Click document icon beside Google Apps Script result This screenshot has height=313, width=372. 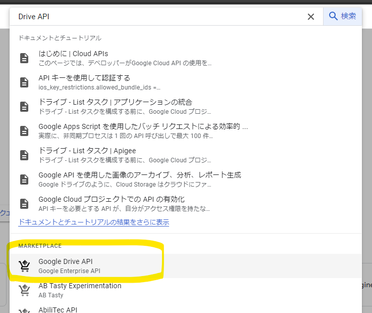tap(24, 131)
